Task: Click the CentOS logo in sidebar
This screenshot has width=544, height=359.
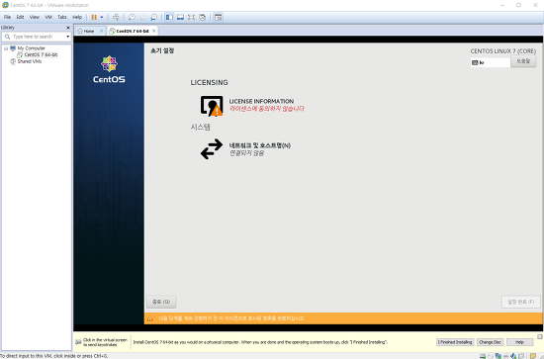Action: (x=109, y=69)
